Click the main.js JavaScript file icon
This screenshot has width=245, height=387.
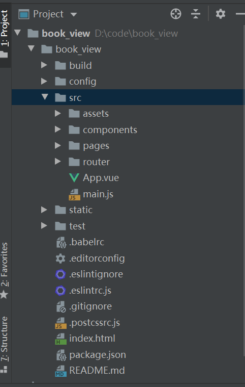74,194
